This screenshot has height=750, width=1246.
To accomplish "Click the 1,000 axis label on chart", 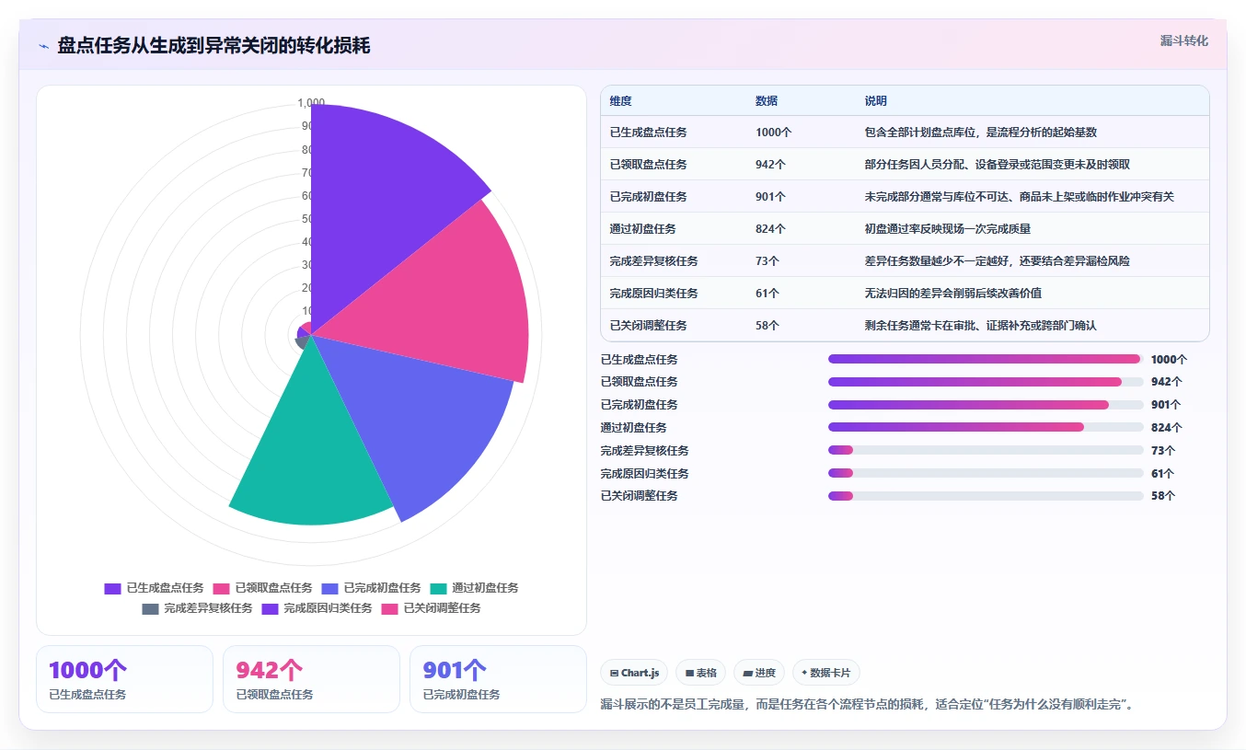I will pyautogui.click(x=311, y=103).
